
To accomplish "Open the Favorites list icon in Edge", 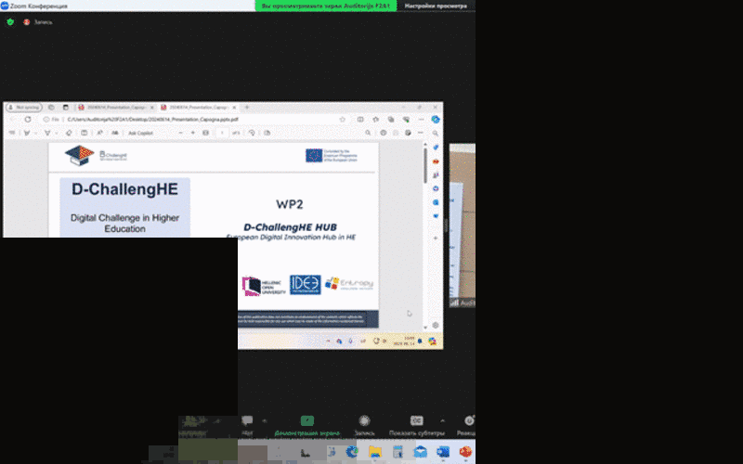I will point(376,120).
